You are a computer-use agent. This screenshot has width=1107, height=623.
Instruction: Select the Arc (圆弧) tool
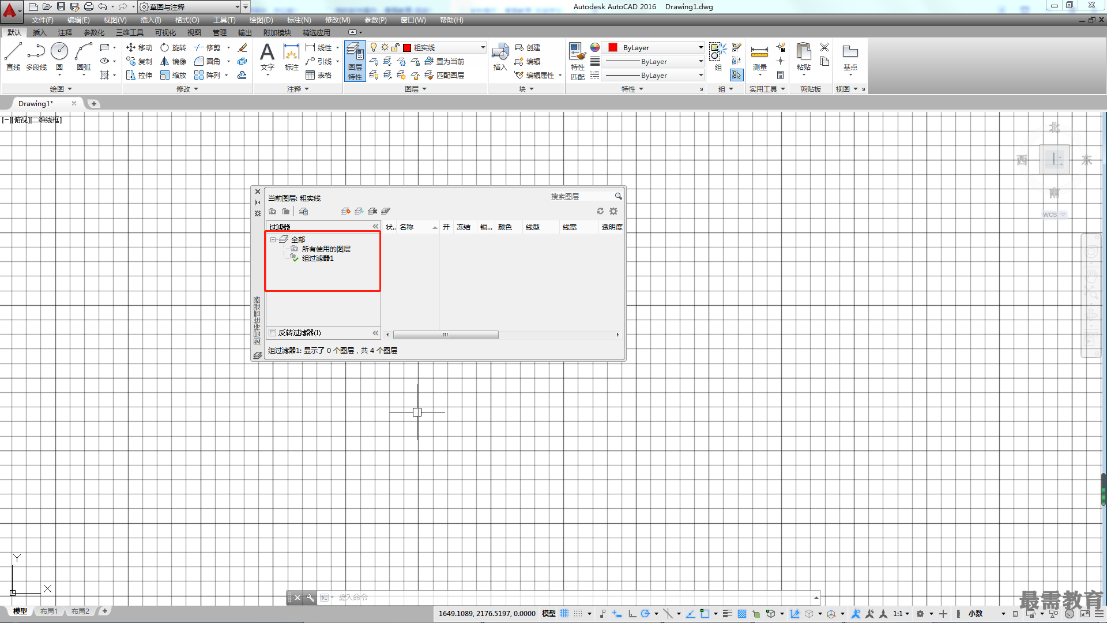click(84, 57)
